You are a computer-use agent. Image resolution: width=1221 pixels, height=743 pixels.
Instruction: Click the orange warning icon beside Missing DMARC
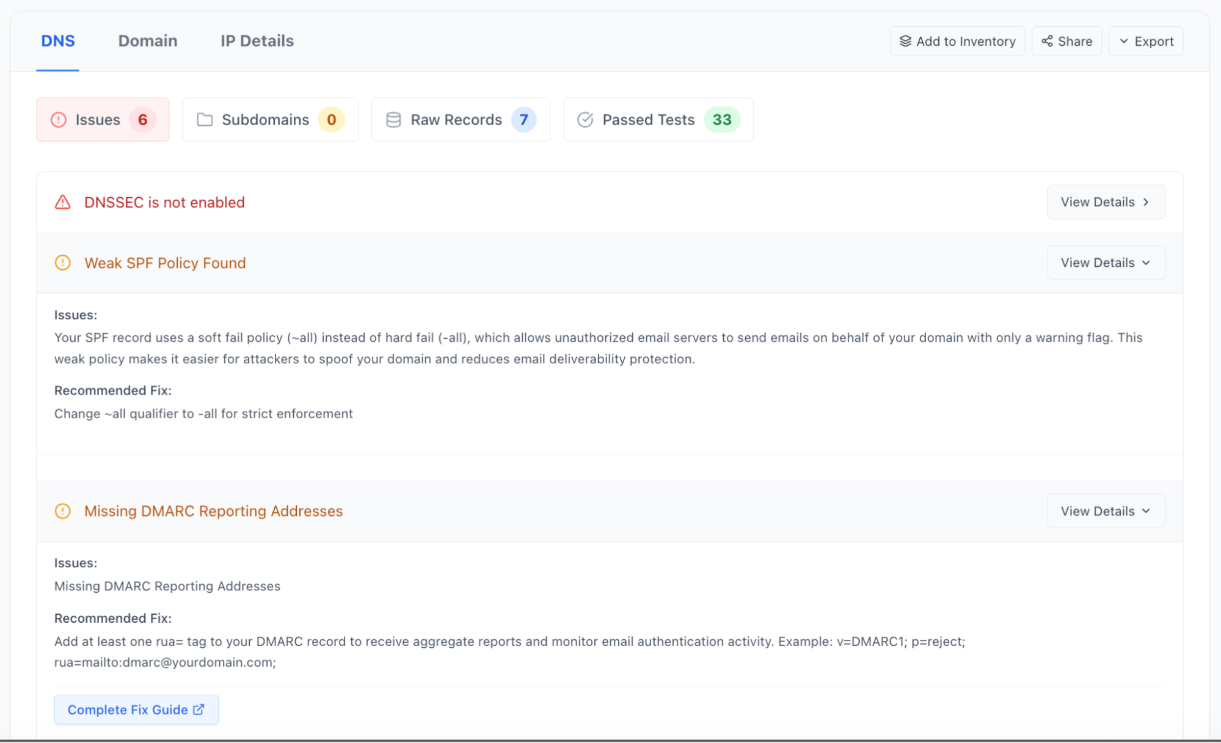63,511
